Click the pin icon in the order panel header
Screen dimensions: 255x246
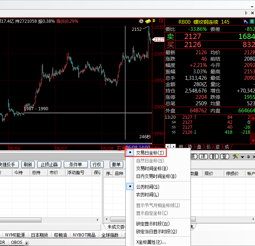point(249,157)
